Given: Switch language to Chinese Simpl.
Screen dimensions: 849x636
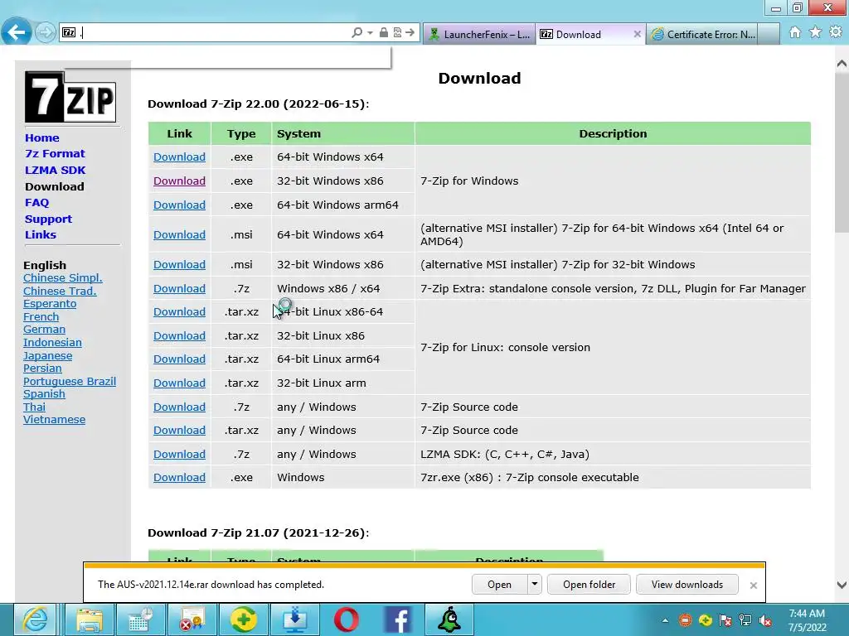Looking at the screenshot, I should (63, 278).
